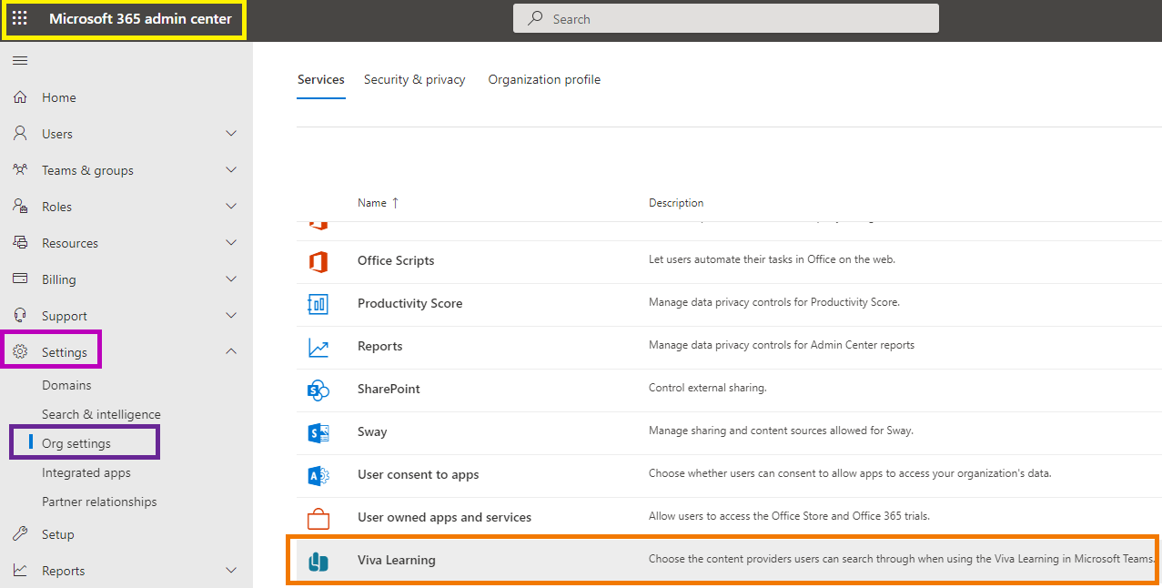Click the Home label in navigation
The image size is (1162, 588).
click(x=59, y=97)
